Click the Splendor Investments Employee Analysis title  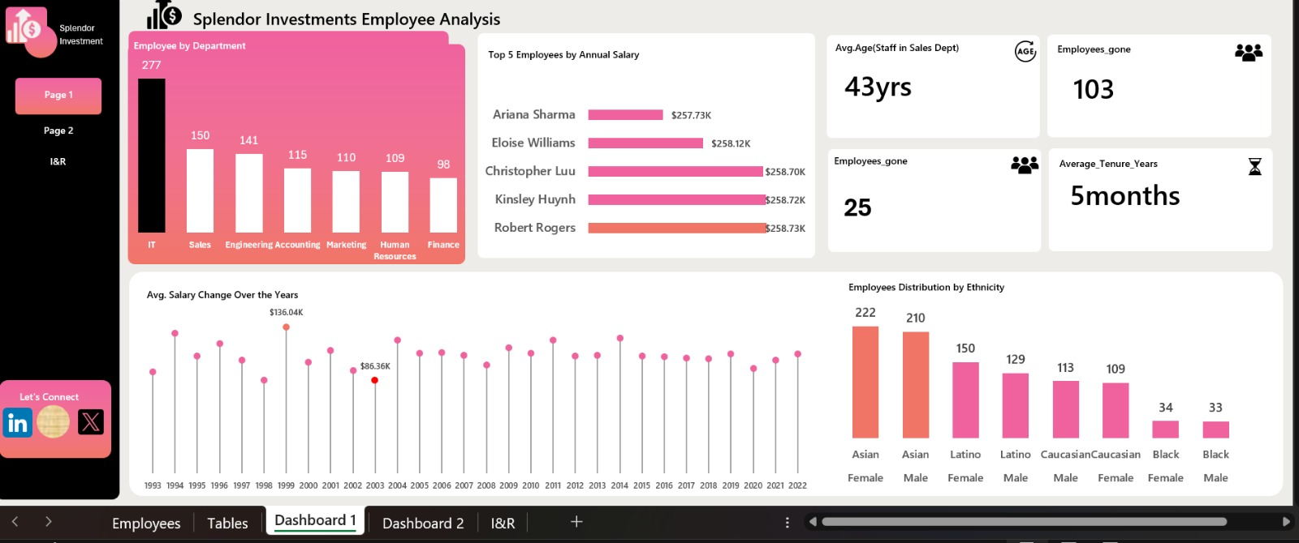[347, 19]
